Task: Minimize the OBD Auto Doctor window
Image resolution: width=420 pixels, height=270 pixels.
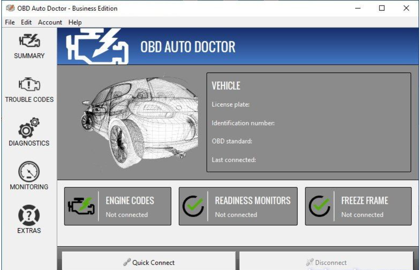Action: (x=358, y=8)
